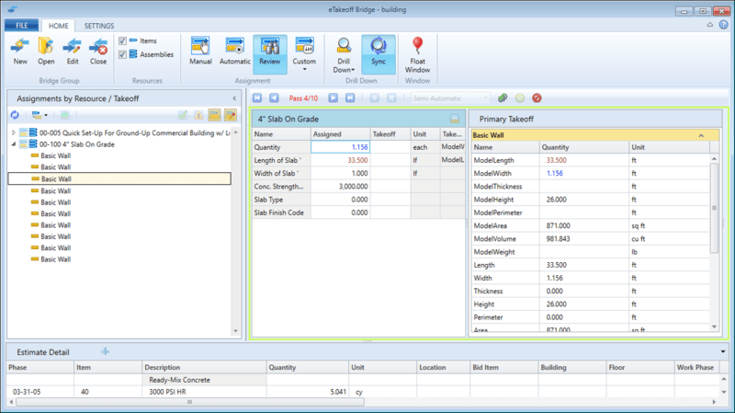The image size is (735, 413).
Task: Toggle the Sync drill down button
Action: [x=379, y=54]
